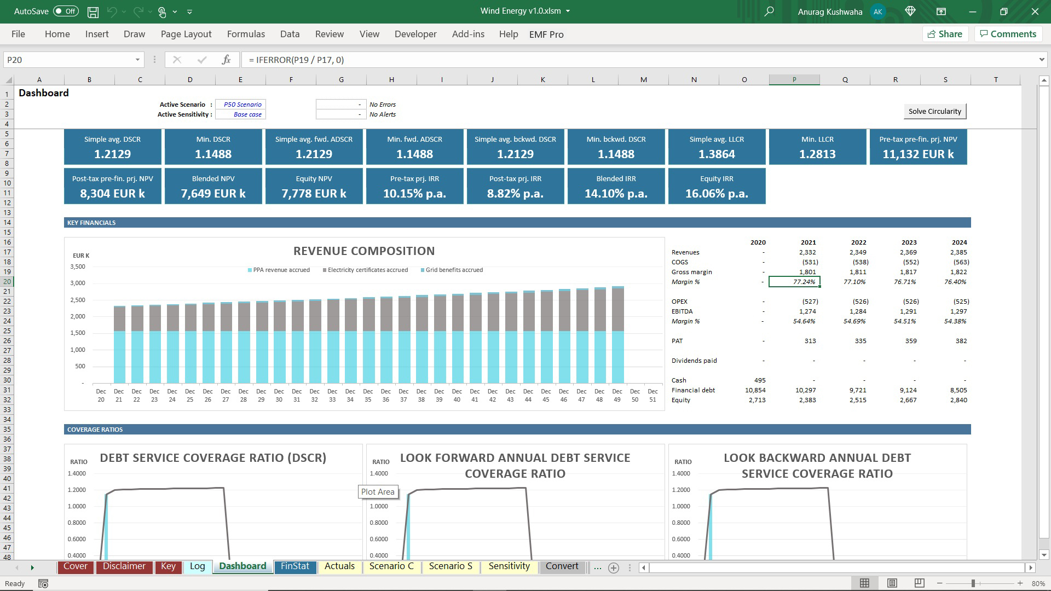
Task: Switch to the FinStat sheet tab
Action: tap(294, 566)
